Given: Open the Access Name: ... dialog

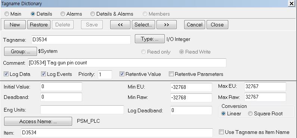Looking at the screenshot, I should [x=38, y=121].
